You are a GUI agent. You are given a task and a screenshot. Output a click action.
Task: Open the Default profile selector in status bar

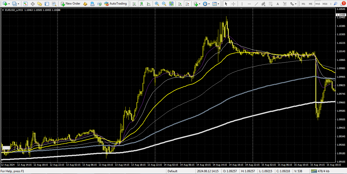[181, 171]
